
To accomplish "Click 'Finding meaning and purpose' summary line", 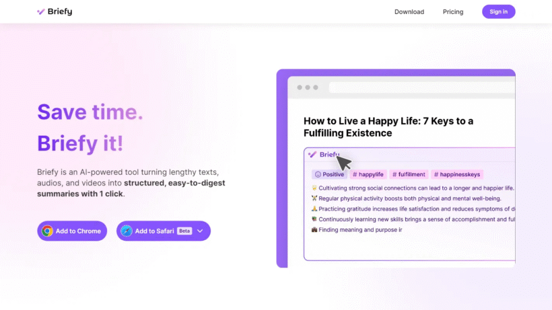I will coord(357,229).
